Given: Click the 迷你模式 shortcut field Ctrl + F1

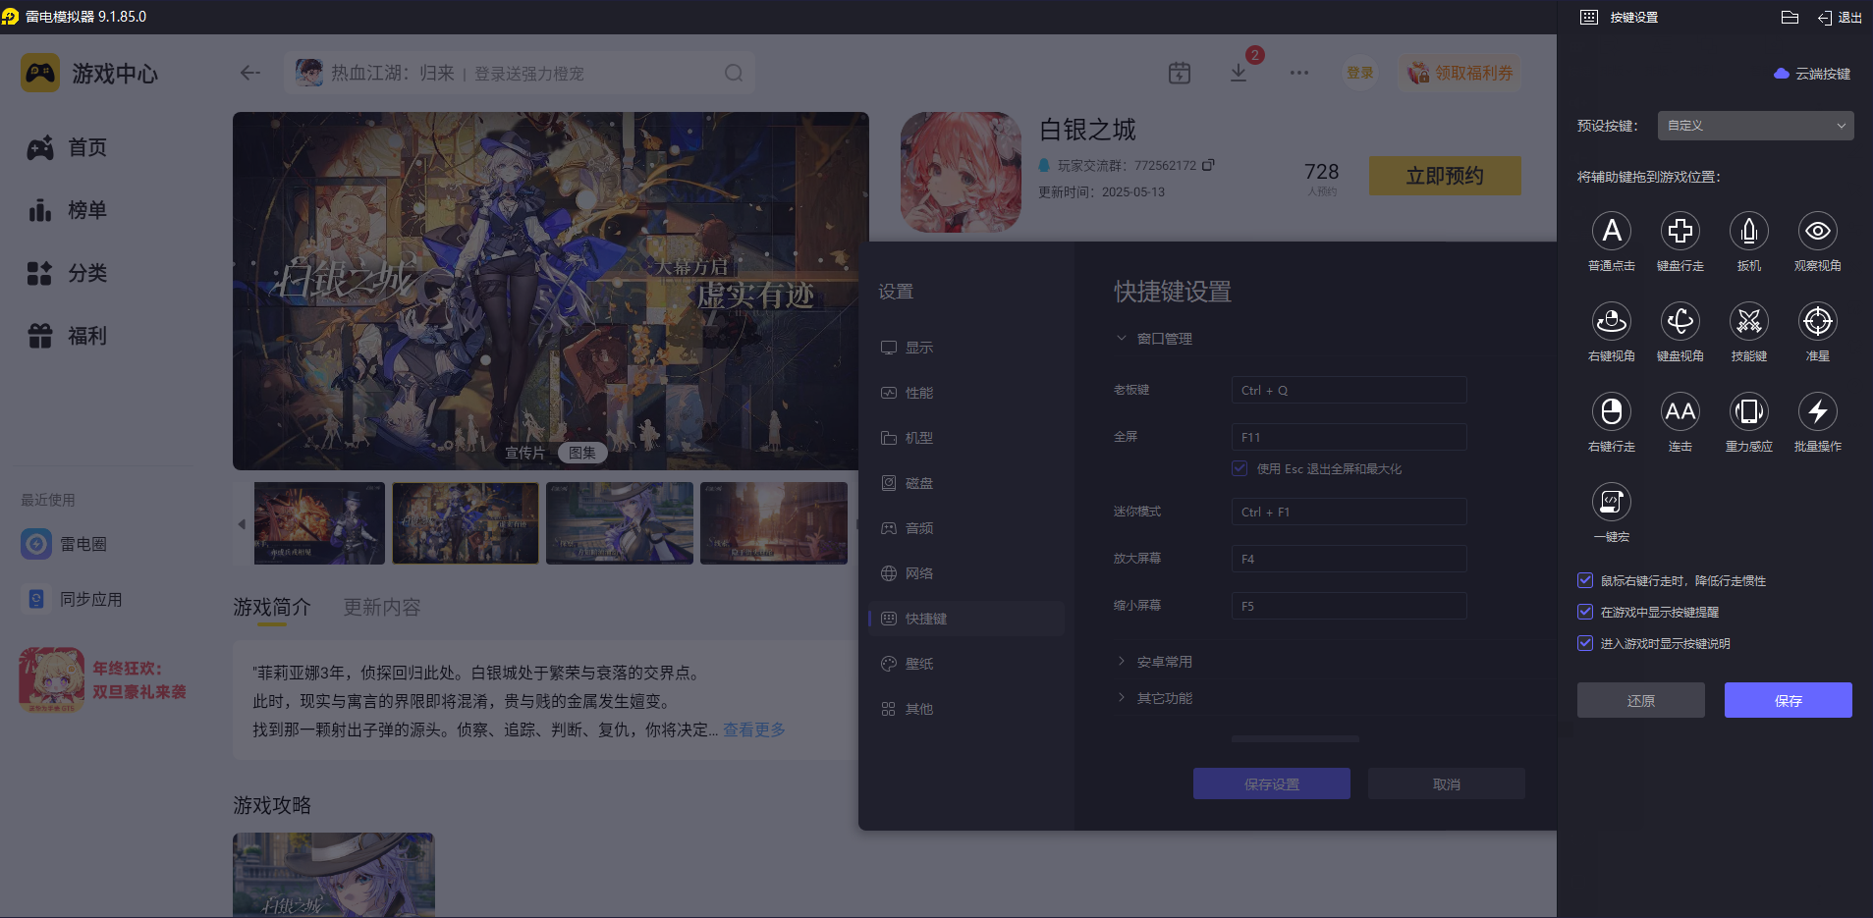Looking at the screenshot, I should point(1349,512).
